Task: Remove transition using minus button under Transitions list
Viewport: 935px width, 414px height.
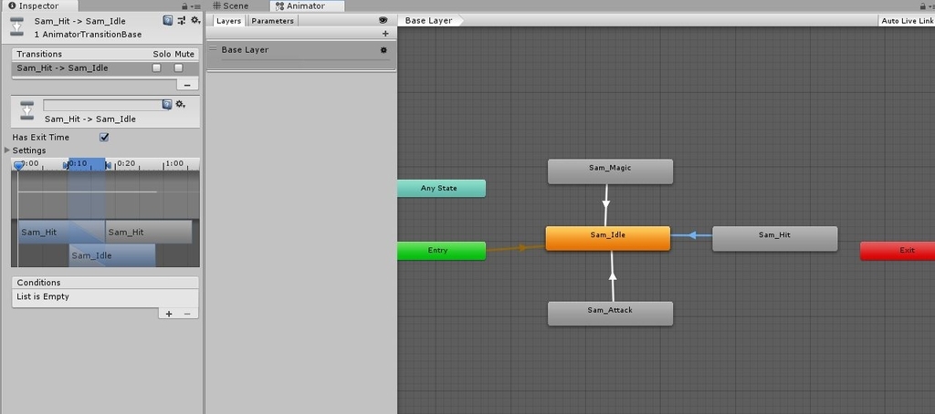Action: click(x=187, y=85)
